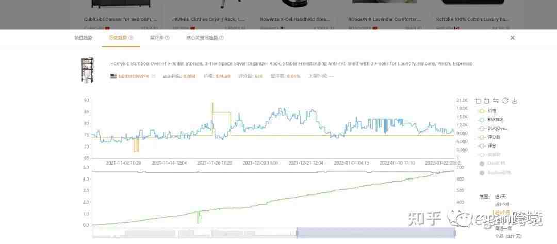
Task: Open ROSGONIA Lavender Comforter in the background page
Action: click(x=384, y=19)
